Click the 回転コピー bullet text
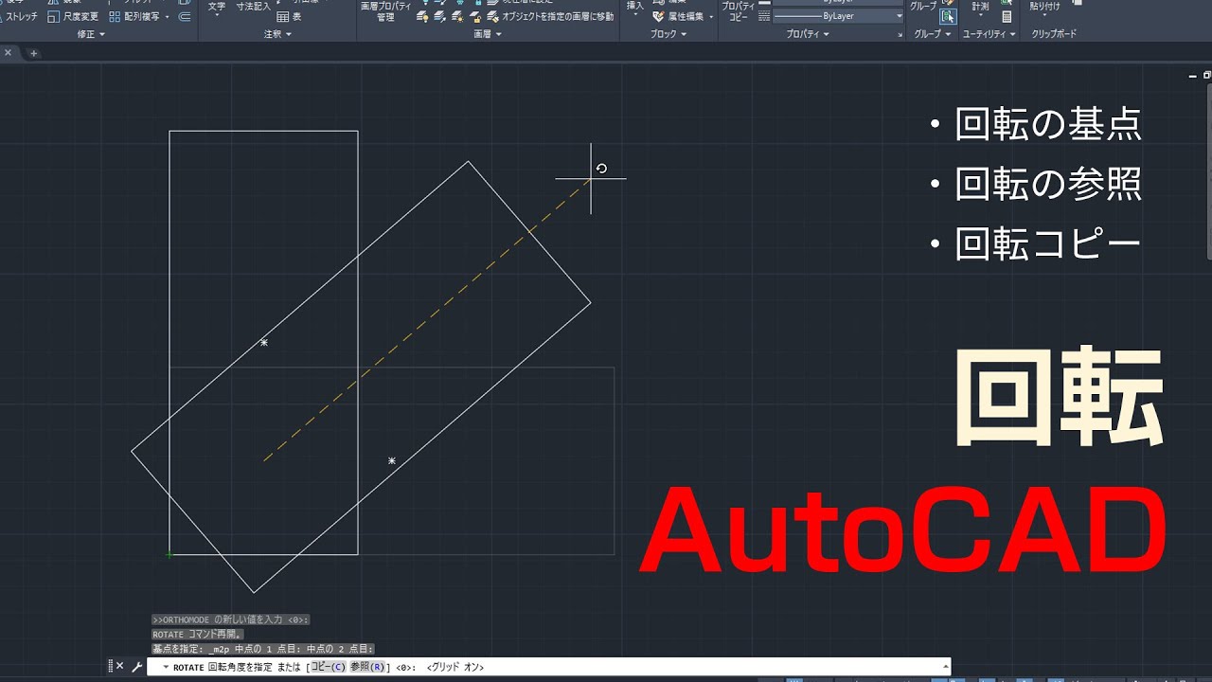The image size is (1212, 682). click(x=1047, y=245)
